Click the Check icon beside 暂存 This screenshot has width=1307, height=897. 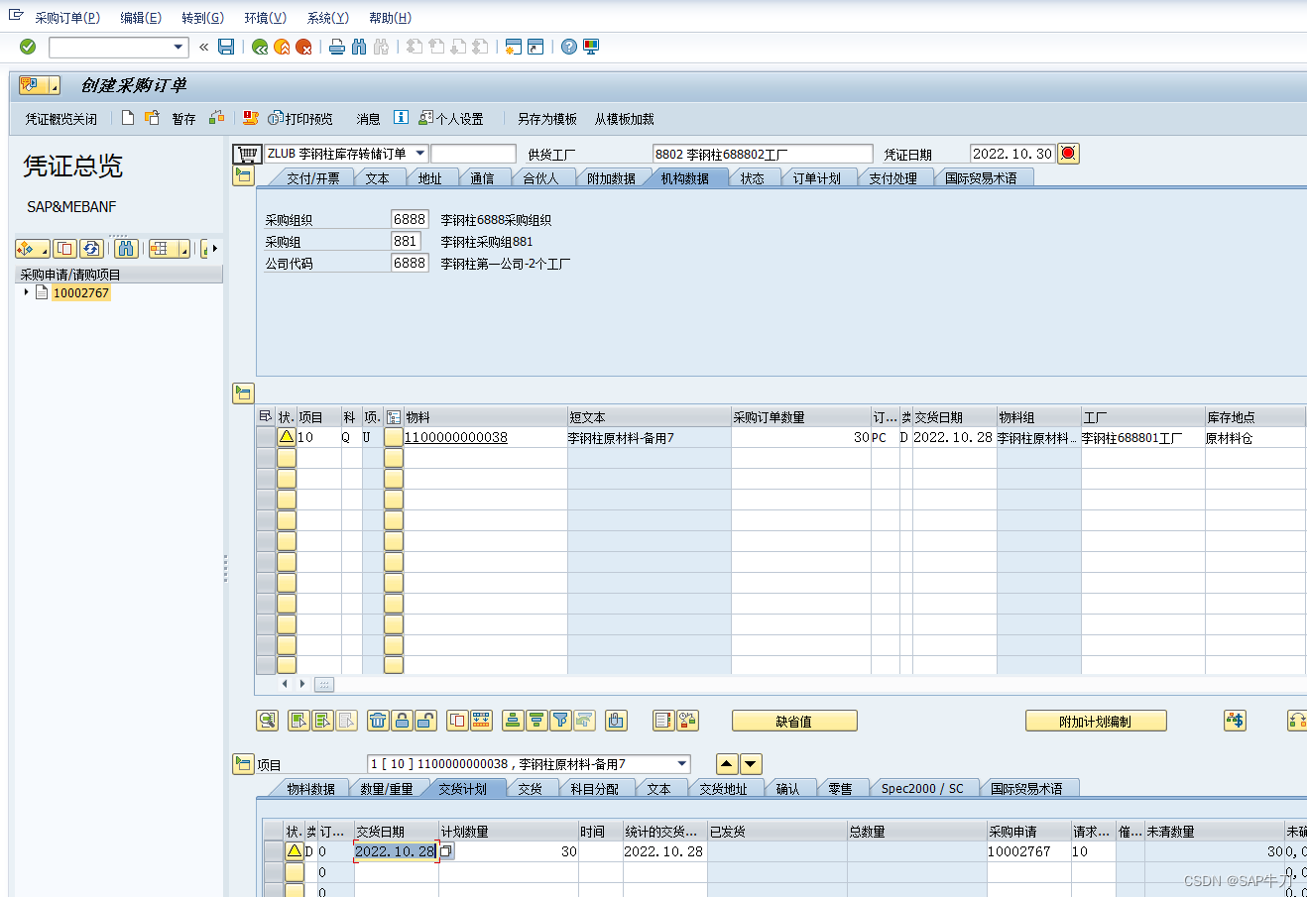(x=216, y=118)
